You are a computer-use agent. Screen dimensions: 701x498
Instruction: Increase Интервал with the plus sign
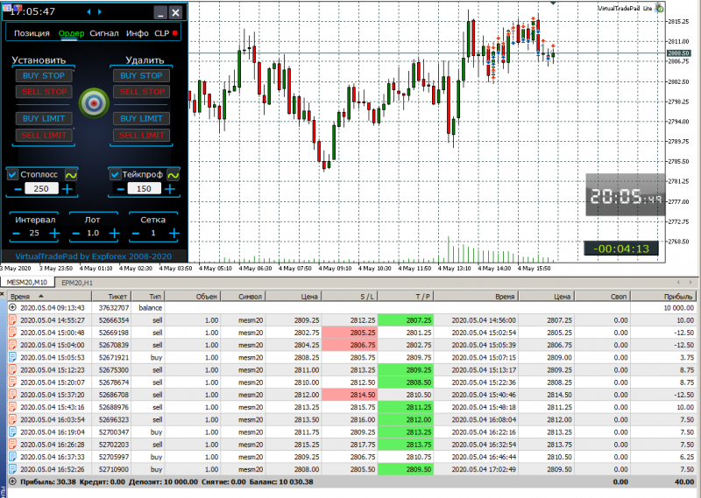pyautogui.click(x=54, y=233)
